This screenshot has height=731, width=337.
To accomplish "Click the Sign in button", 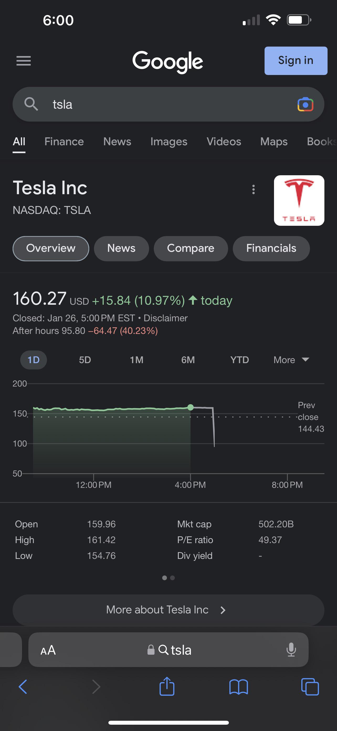I will coord(296,61).
